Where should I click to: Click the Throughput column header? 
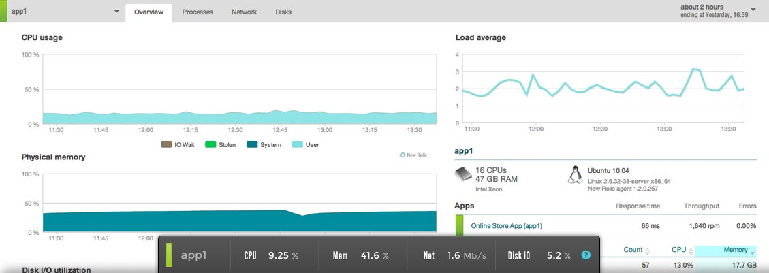tap(702, 206)
